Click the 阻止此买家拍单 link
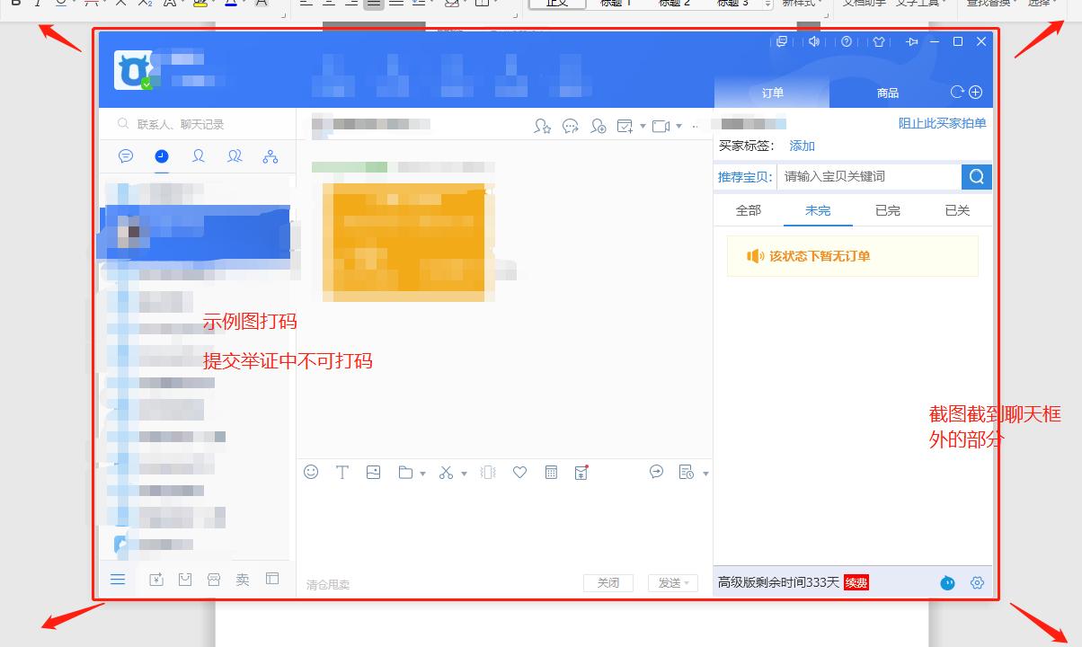1082x647 pixels. point(941,124)
